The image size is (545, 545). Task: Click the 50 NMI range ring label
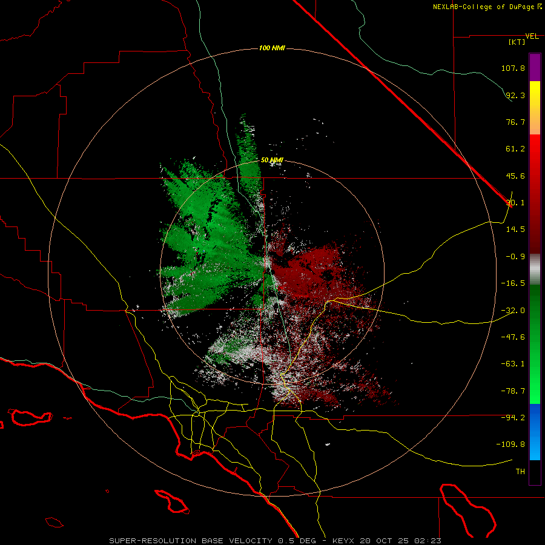tap(272, 160)
